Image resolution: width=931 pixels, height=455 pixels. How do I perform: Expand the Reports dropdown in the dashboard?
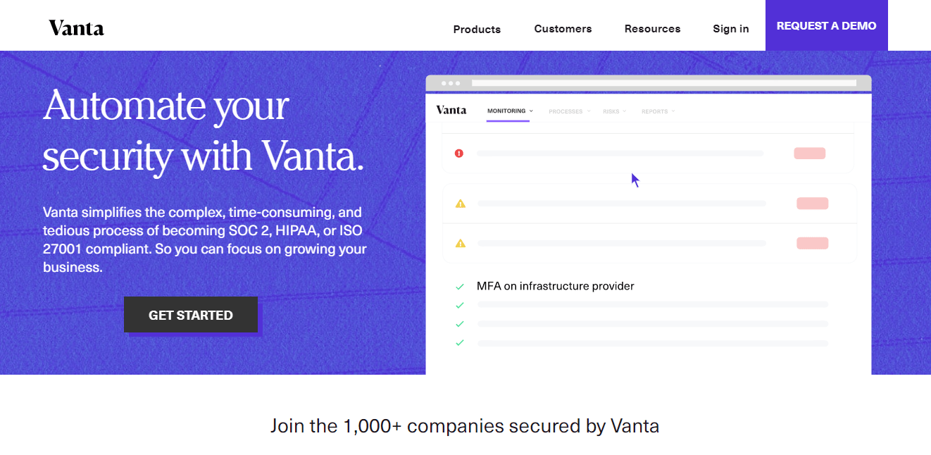657,111
